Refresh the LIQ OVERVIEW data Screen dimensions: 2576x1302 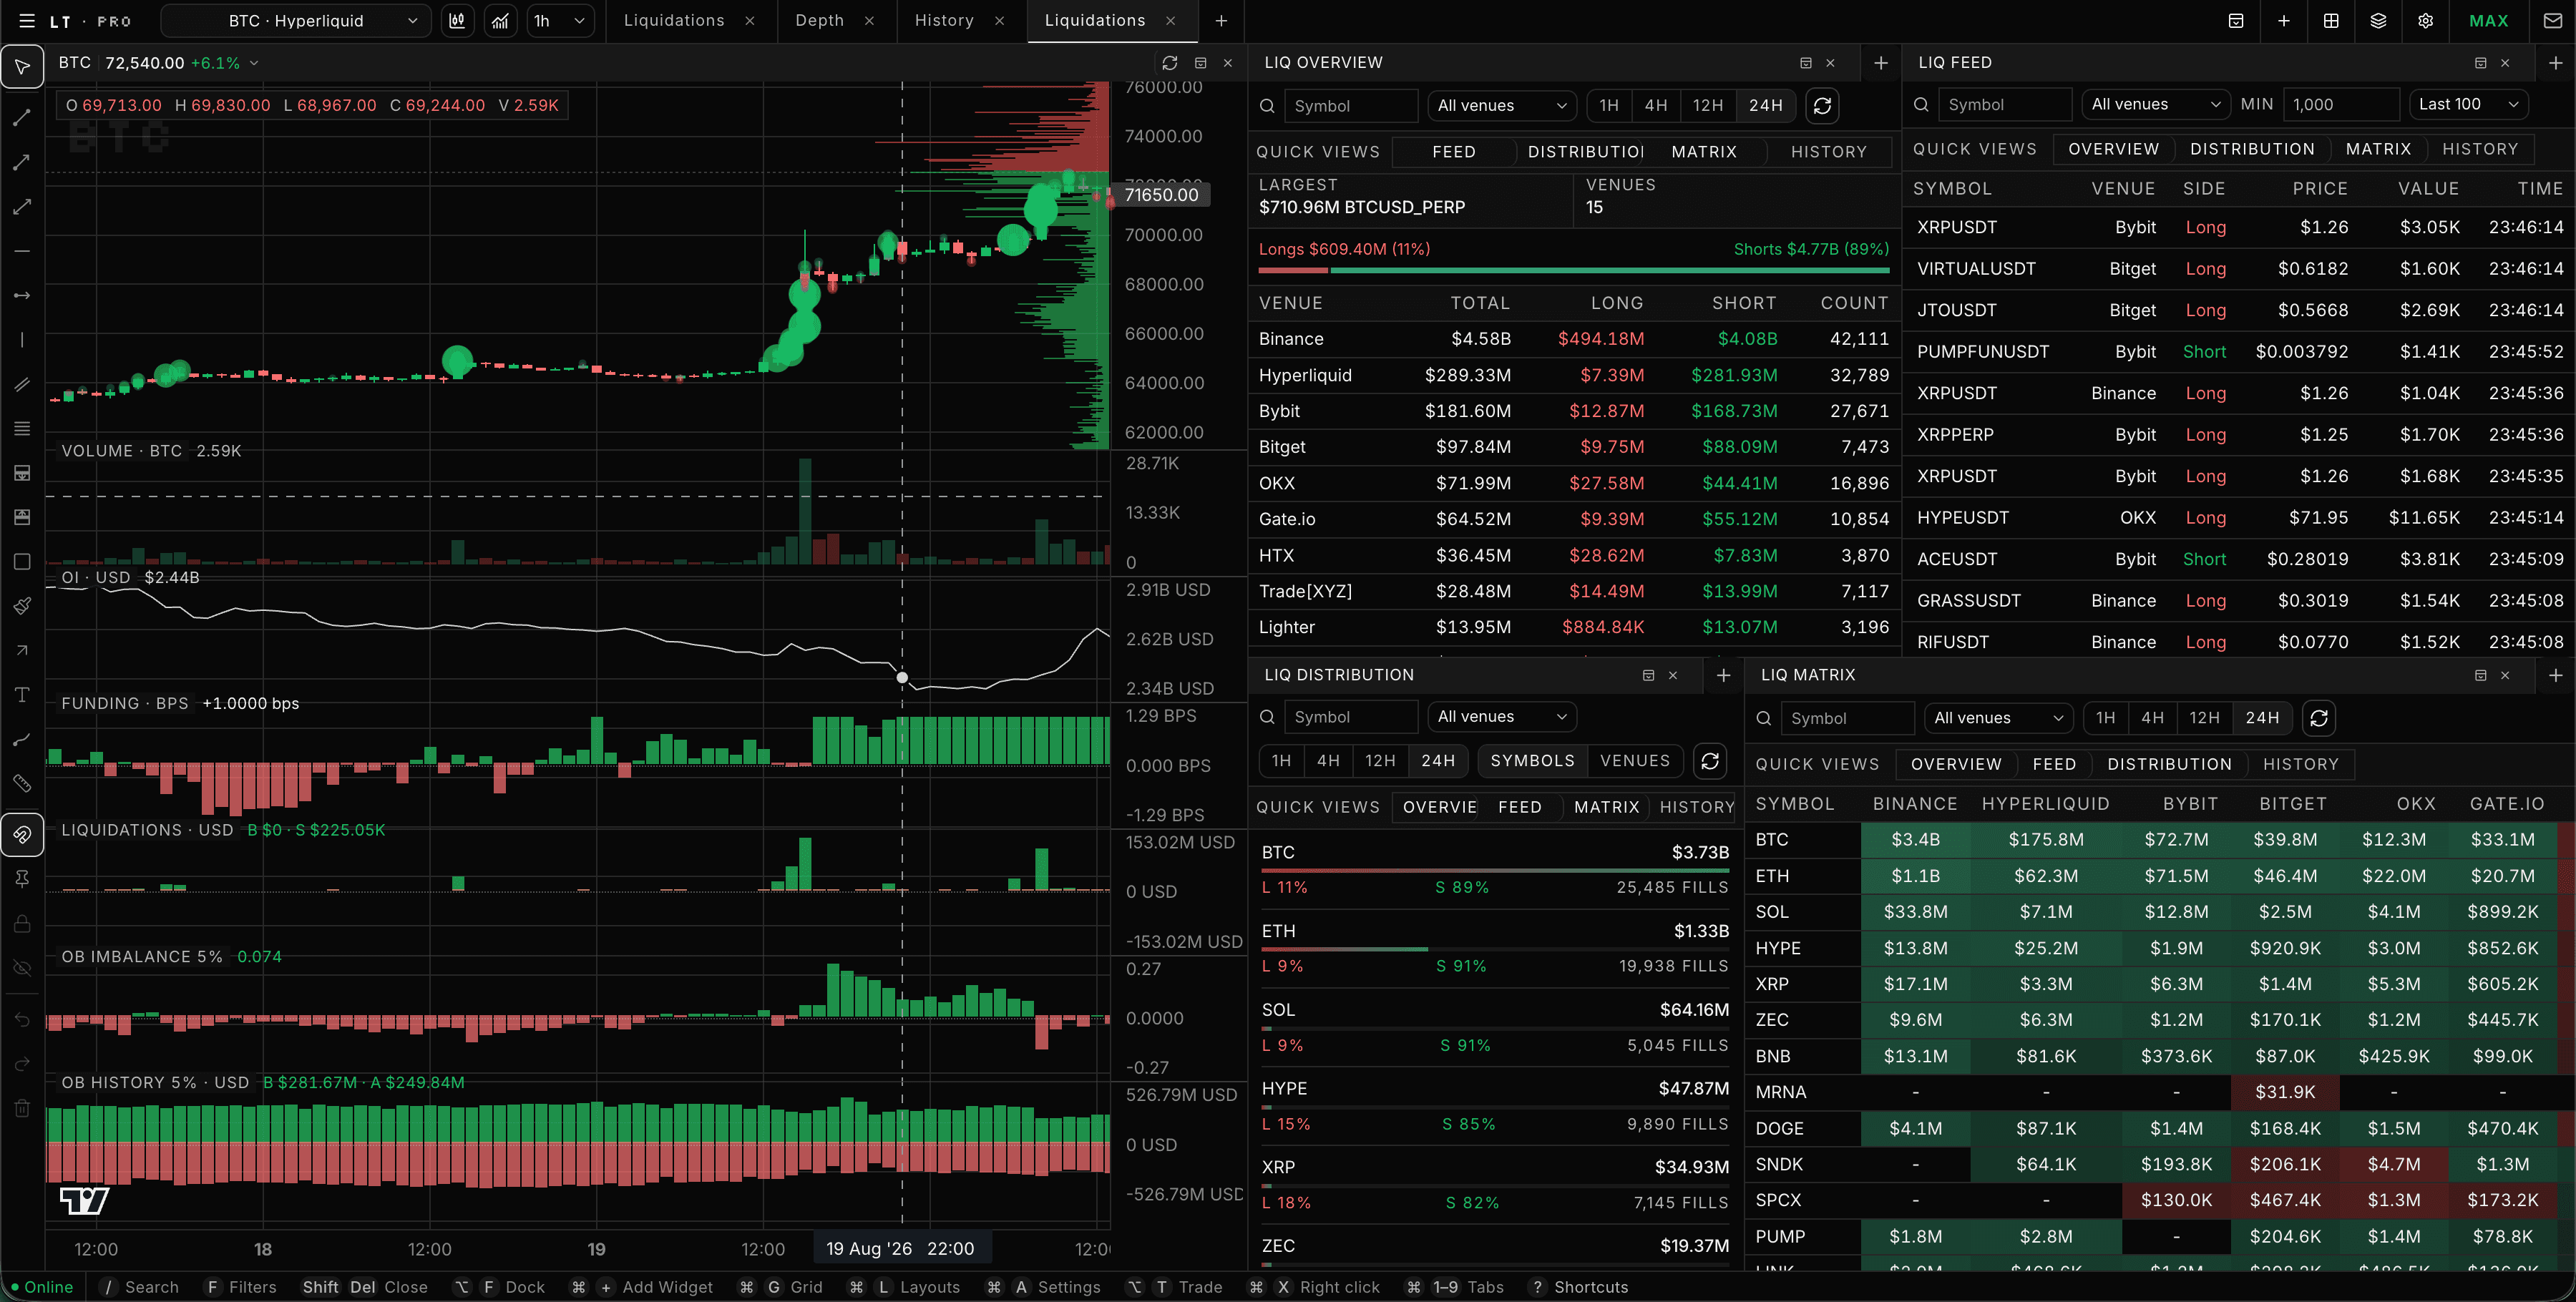(1822, 105)
